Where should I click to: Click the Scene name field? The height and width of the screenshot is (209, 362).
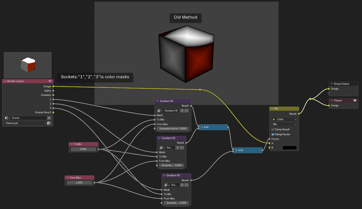(29, 118)
